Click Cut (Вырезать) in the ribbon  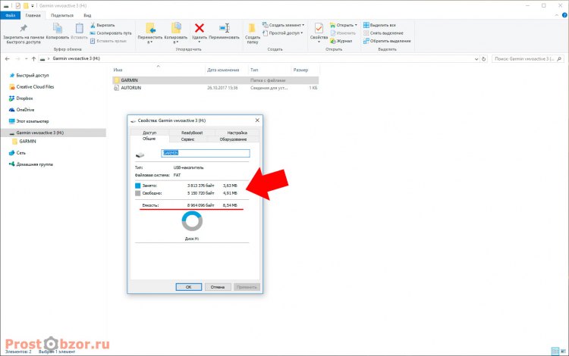pos(102,25)
